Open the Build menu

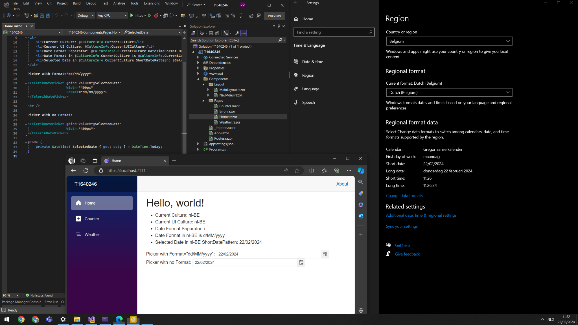tap(76, 3)
